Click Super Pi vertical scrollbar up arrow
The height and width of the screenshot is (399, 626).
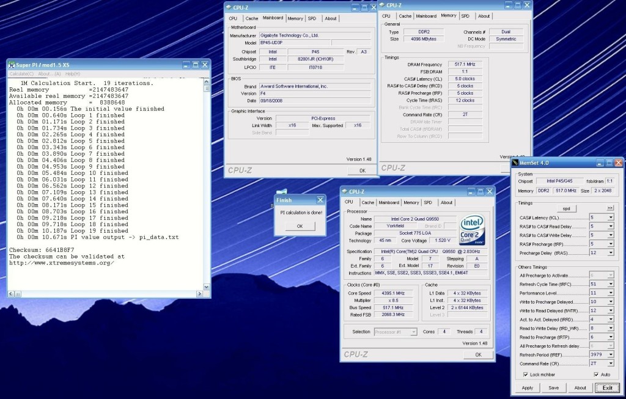pyautogui.click(x=207, y=81)
